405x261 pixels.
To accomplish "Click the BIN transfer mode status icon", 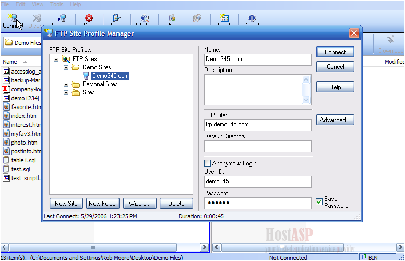I will [x=364, y=257].
